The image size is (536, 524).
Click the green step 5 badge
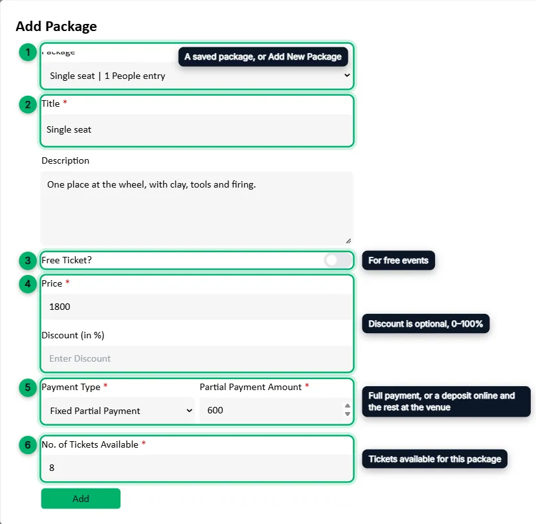(x=28, y=388)
